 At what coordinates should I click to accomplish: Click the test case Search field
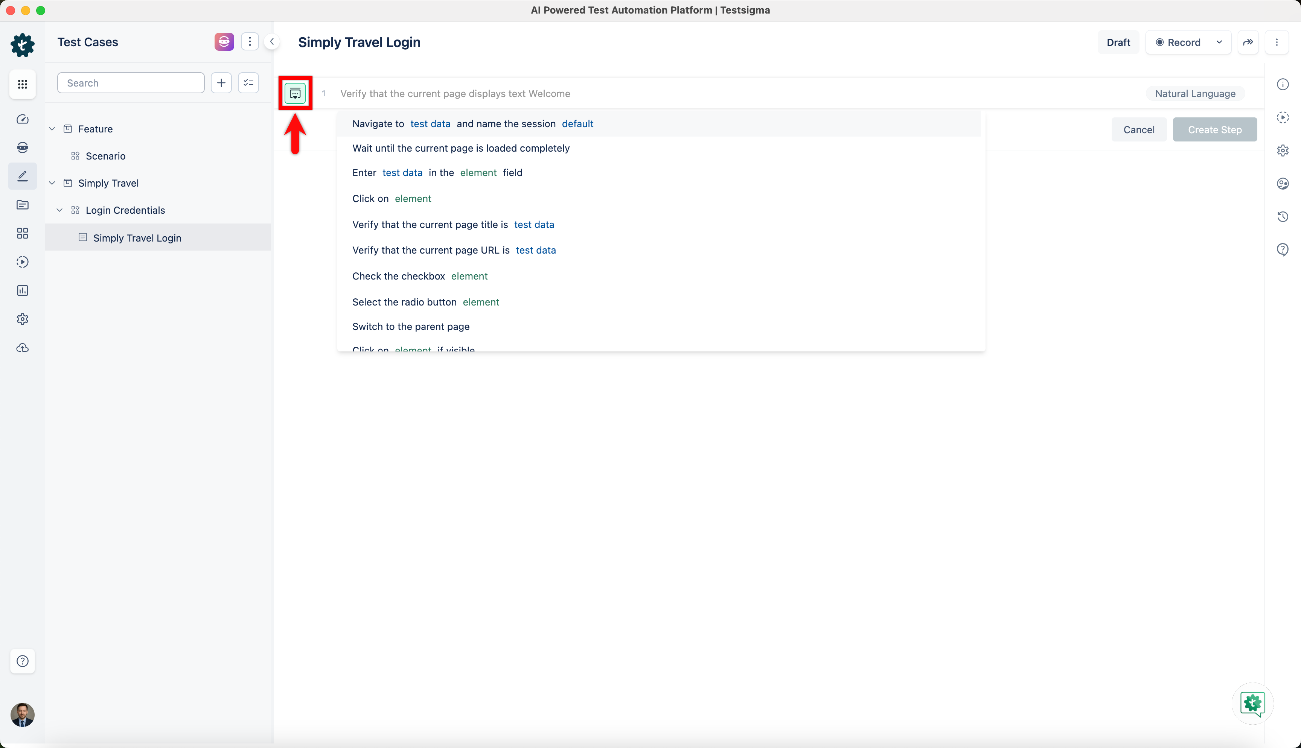tap(131, 83)
